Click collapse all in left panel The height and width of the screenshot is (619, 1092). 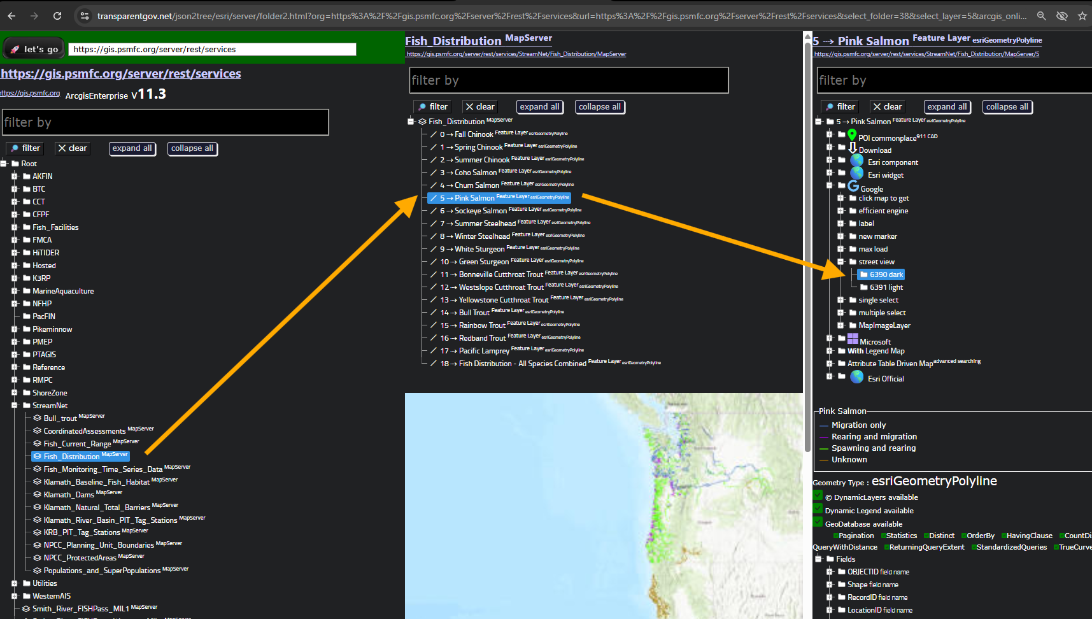click(192, 148)
